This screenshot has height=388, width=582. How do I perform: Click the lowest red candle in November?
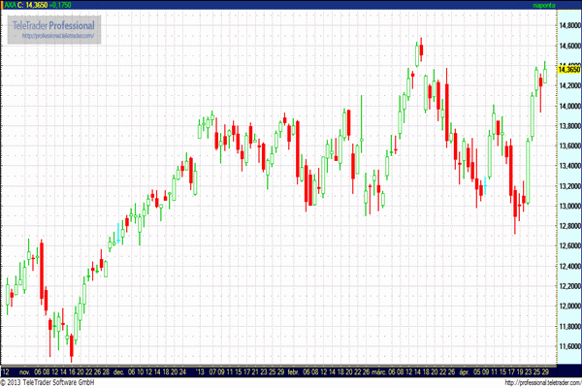coord(71,344)
